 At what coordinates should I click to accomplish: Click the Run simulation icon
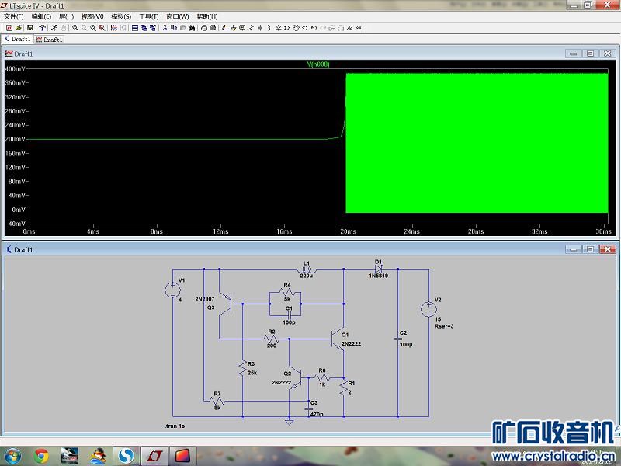pyautogui.click(x=54, y=28)
